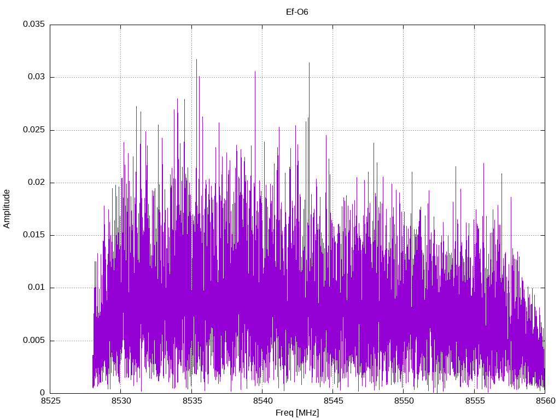Click the 8545 x-axis tick label

pos(334,401)
